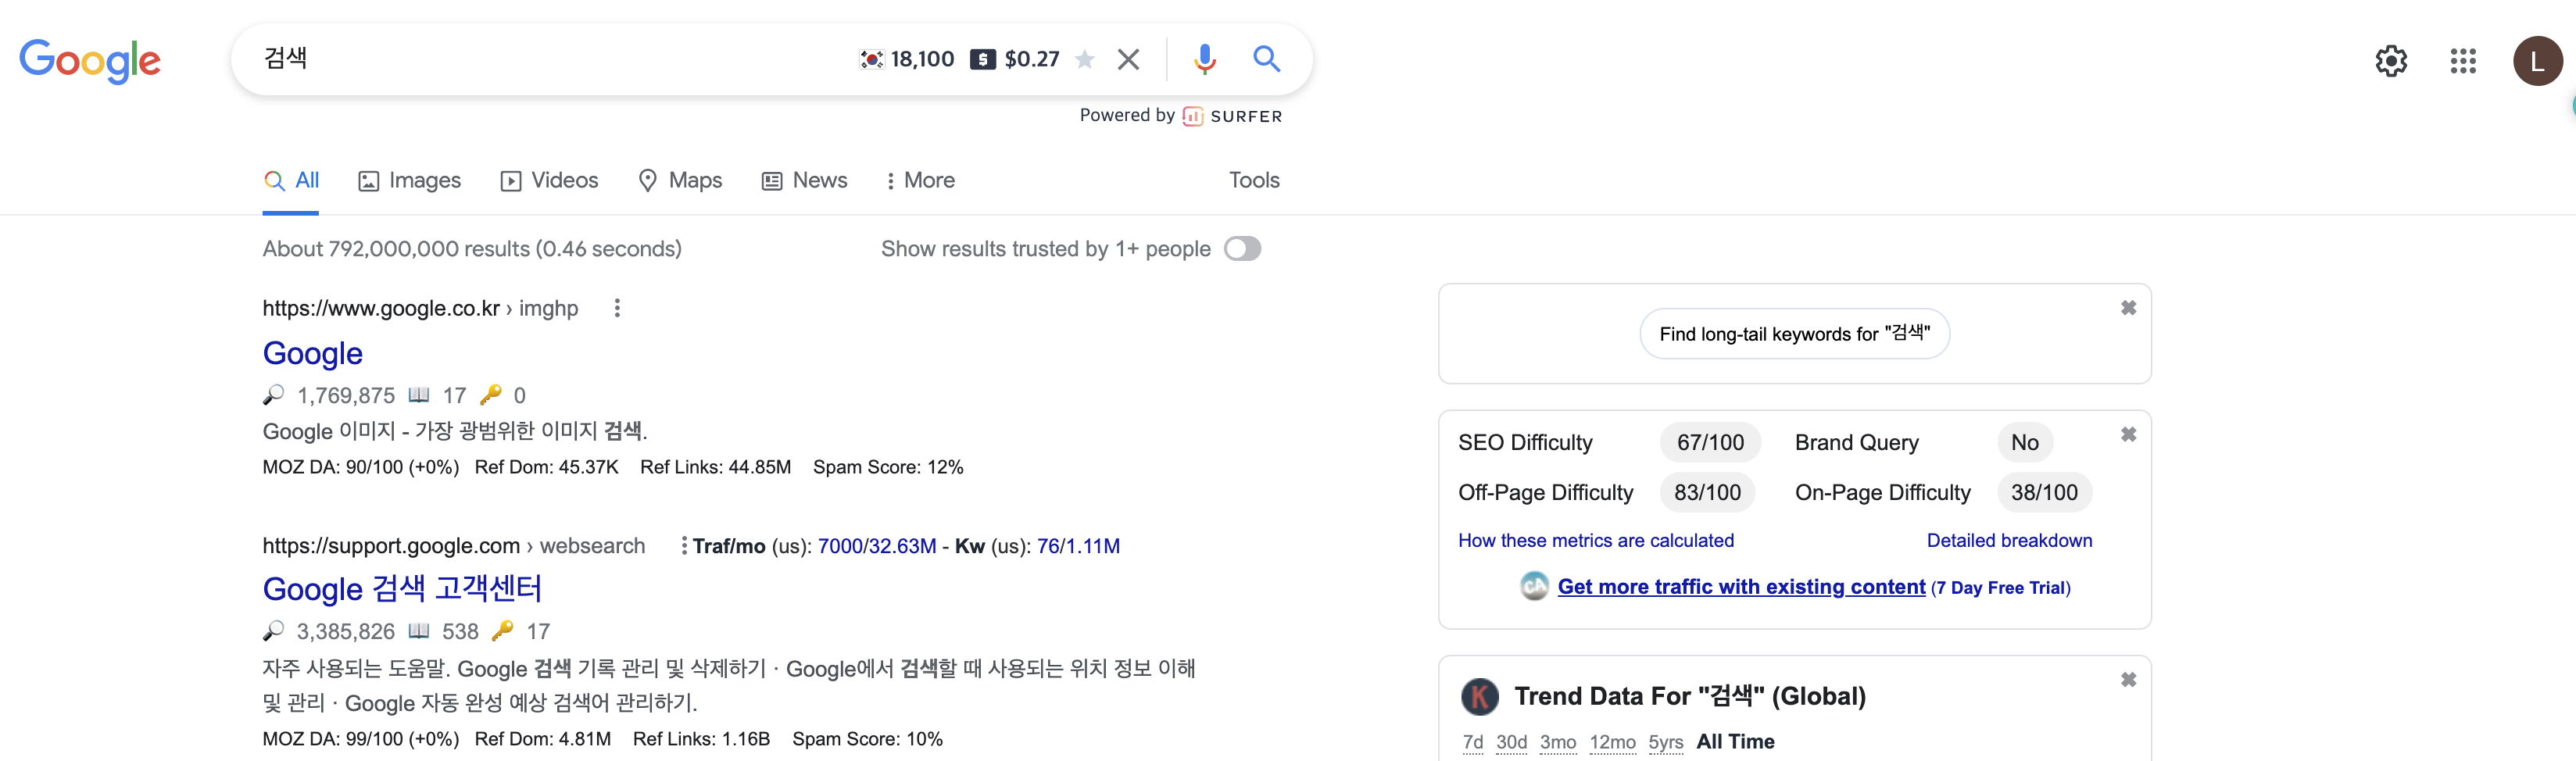Switch to Images tab
Image resolution: width=2576 pixels, height=761 pixels.
pyautogui.click(x=410, y=180)
